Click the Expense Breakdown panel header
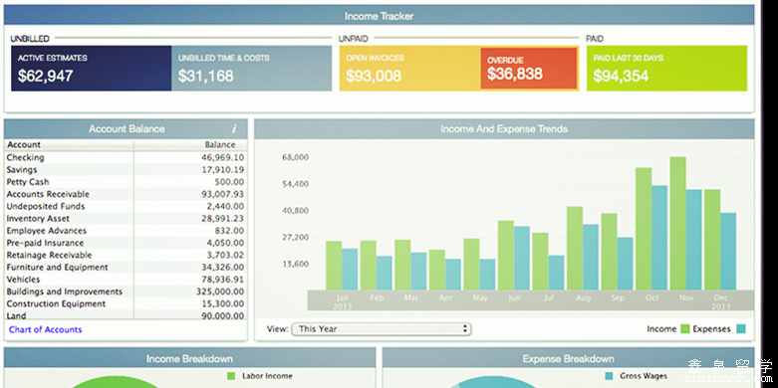 click(569, 358)
